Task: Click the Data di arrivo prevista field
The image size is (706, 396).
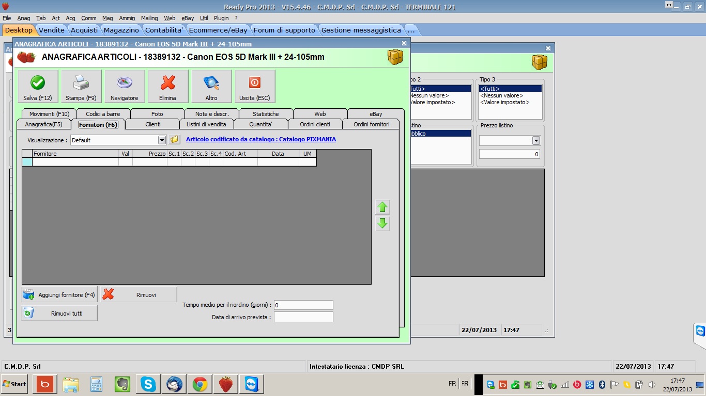Action: click(303, 317)
